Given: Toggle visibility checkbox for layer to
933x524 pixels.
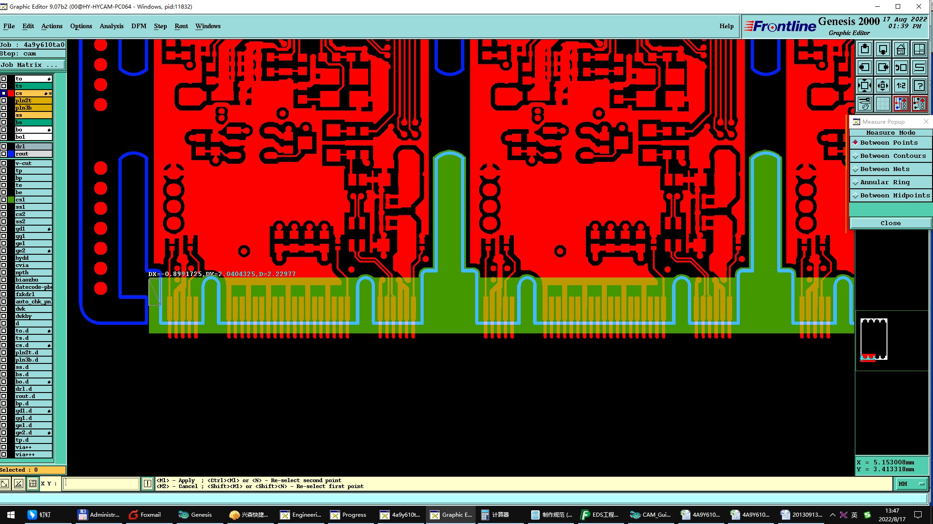Looking at the screenshot, I should (x=4, y=79).
